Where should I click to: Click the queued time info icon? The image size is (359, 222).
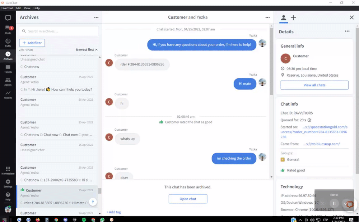tap(309, 120)
